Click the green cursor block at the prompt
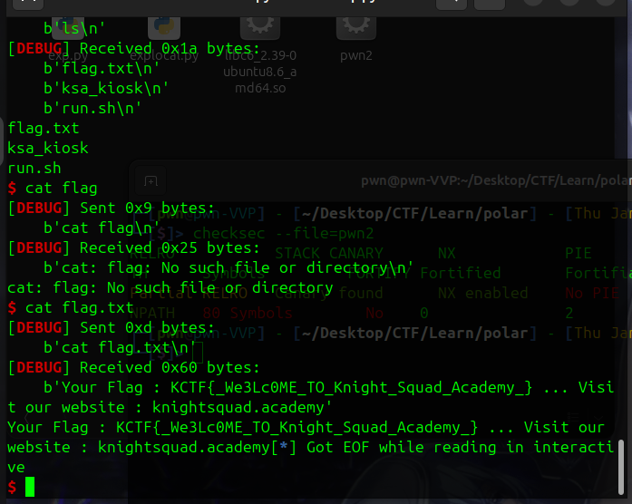This screenshot has width=632, height=504. (x=30, y=487)
